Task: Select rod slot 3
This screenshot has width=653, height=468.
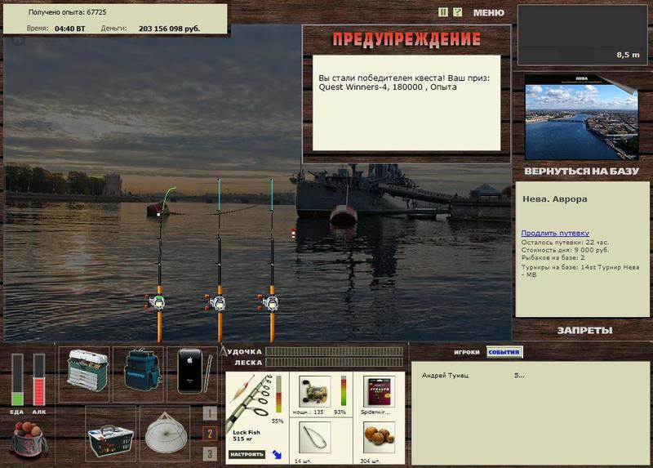Action: point(210,453)
